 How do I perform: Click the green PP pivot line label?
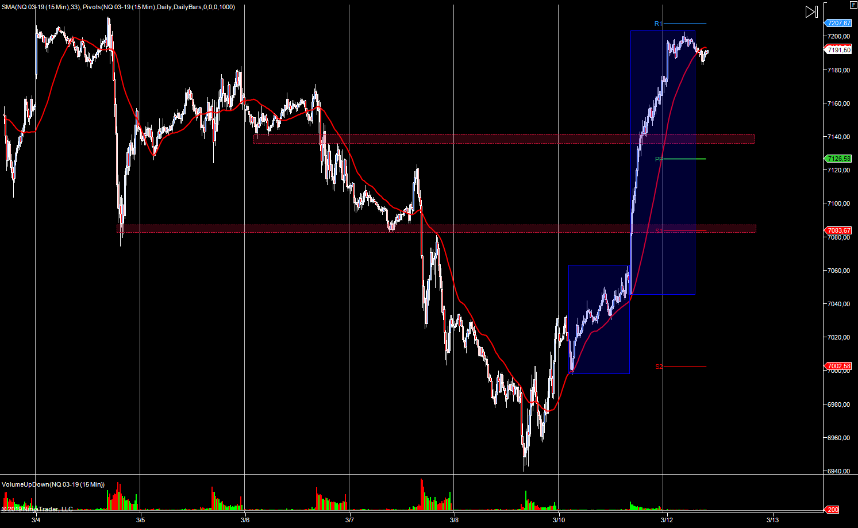(x=659, y=159)
